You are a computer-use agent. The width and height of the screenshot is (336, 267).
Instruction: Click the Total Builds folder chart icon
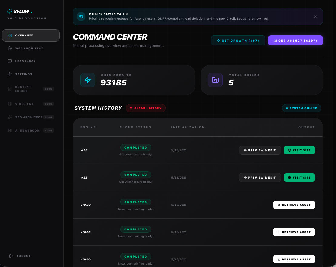[215, 80]
